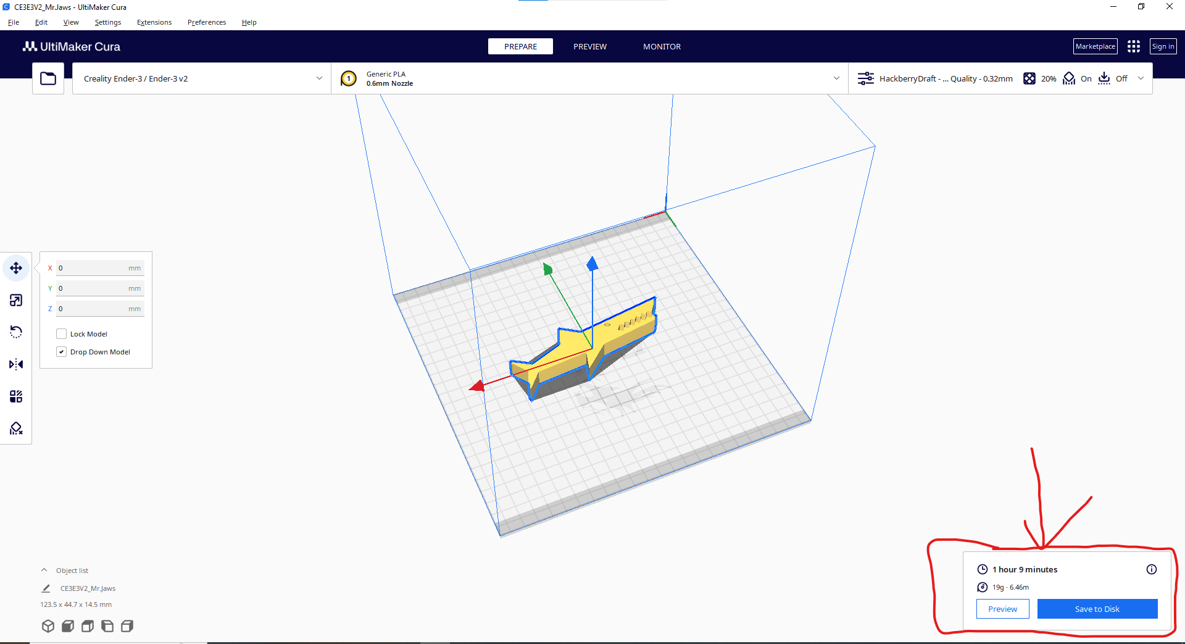
Task: Click Save to Disk button
Action: point(1097,609)
